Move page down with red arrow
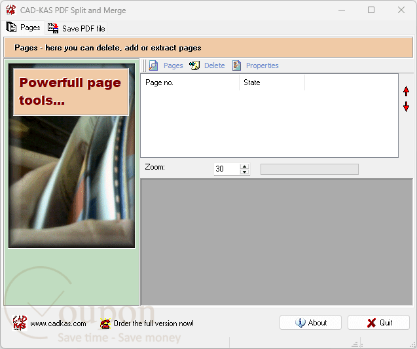Viewport: 417px width, 349px height. point(406,107)
